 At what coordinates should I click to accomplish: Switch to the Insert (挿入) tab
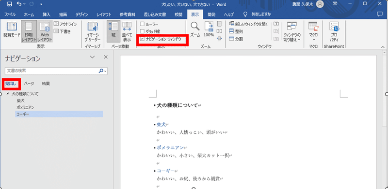pyautogui.click(x=47, y=15)
